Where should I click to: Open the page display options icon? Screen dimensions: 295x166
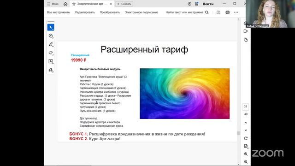(246, 146)
